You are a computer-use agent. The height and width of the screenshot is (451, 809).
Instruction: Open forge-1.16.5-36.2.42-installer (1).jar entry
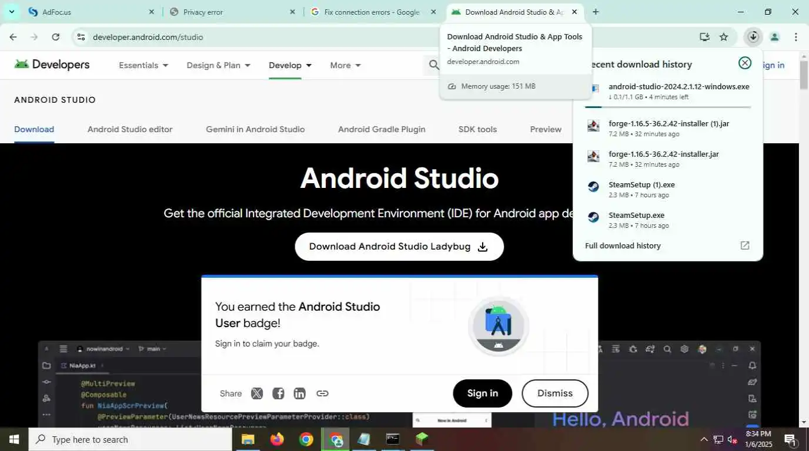(x=668, y=129)
